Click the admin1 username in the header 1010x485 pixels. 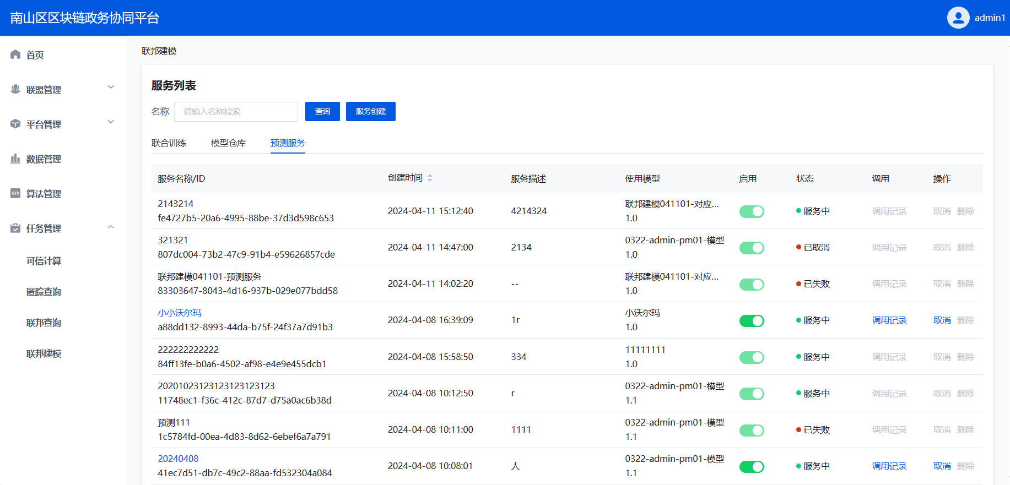coord(990,18)
